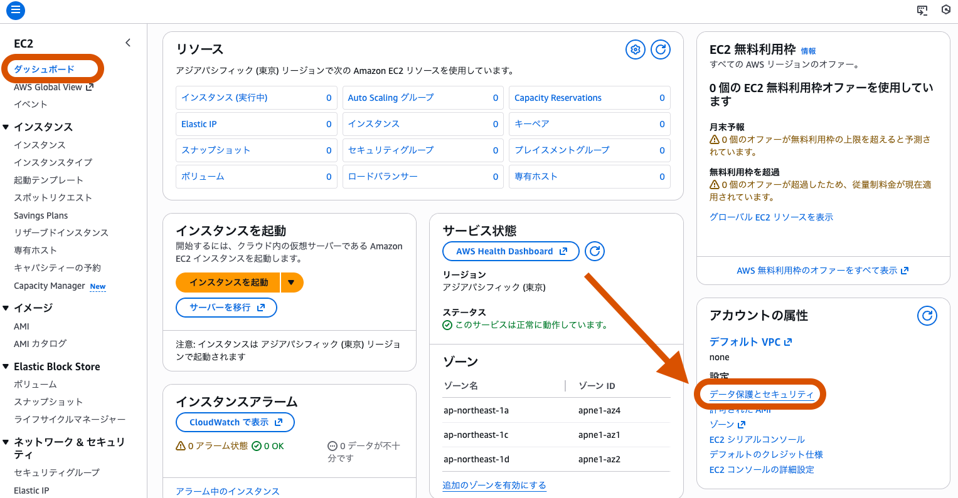Click the CloudWatch で表示 button
958x498 pixels.
tap(235, 422)
